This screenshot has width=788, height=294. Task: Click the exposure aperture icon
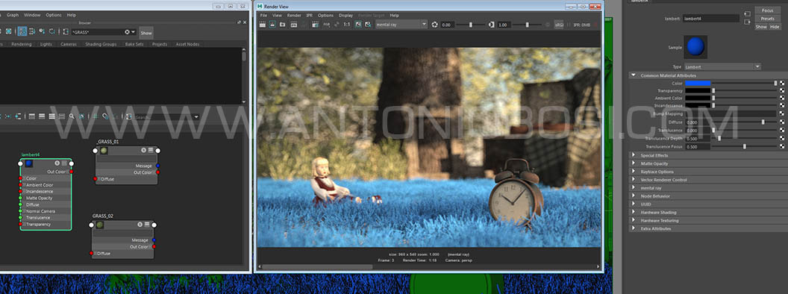[x=434, y=24]
